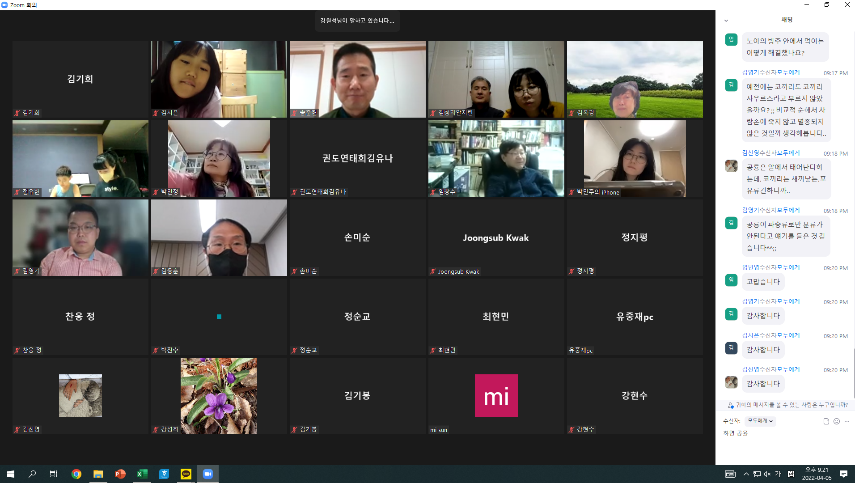Open the muted volume icon in the tray
This screenshot has width=855, height=483.
(x=767, y=474)
